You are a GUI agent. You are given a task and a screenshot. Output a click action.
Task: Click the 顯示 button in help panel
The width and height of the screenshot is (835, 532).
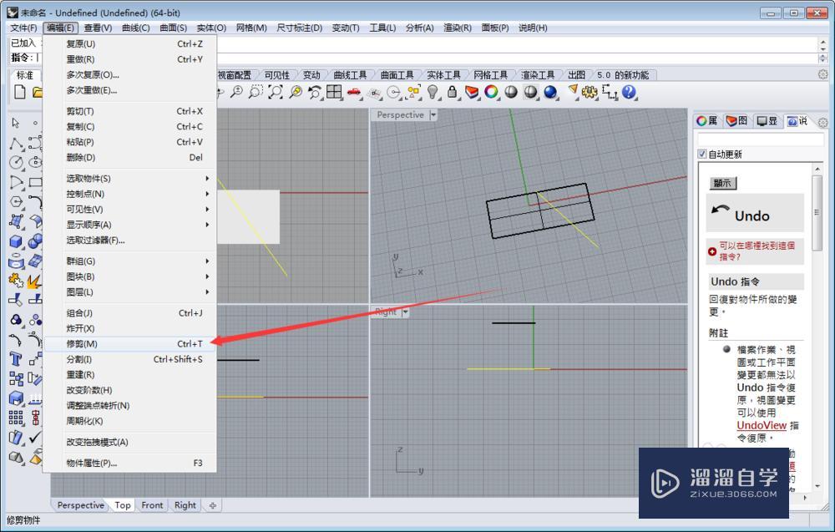(722, 183)
